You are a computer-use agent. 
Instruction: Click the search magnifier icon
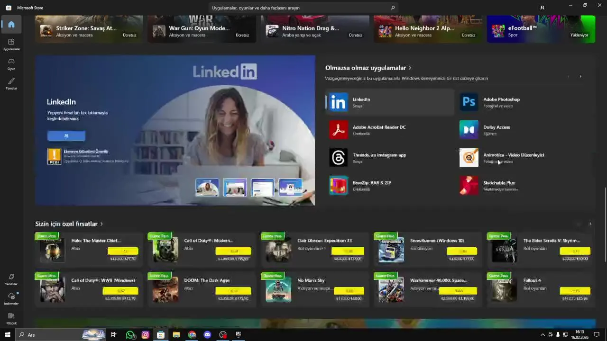tap(392, 8)
